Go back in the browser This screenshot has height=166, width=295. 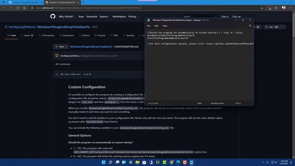coord(4,8)
